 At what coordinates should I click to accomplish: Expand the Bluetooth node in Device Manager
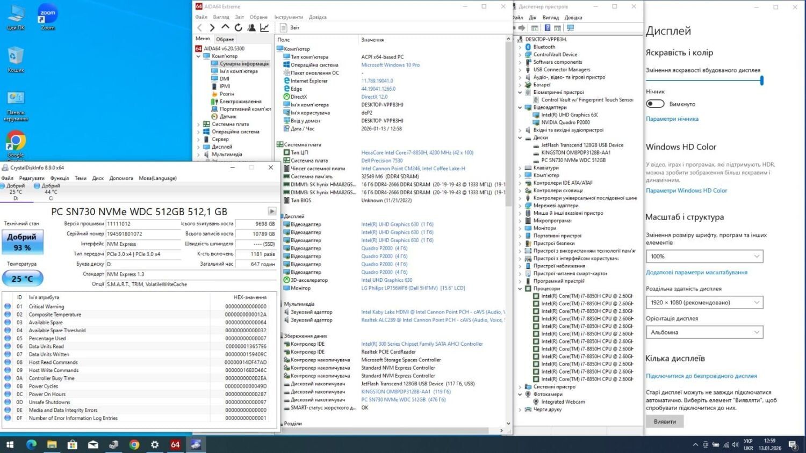(520, 47)
